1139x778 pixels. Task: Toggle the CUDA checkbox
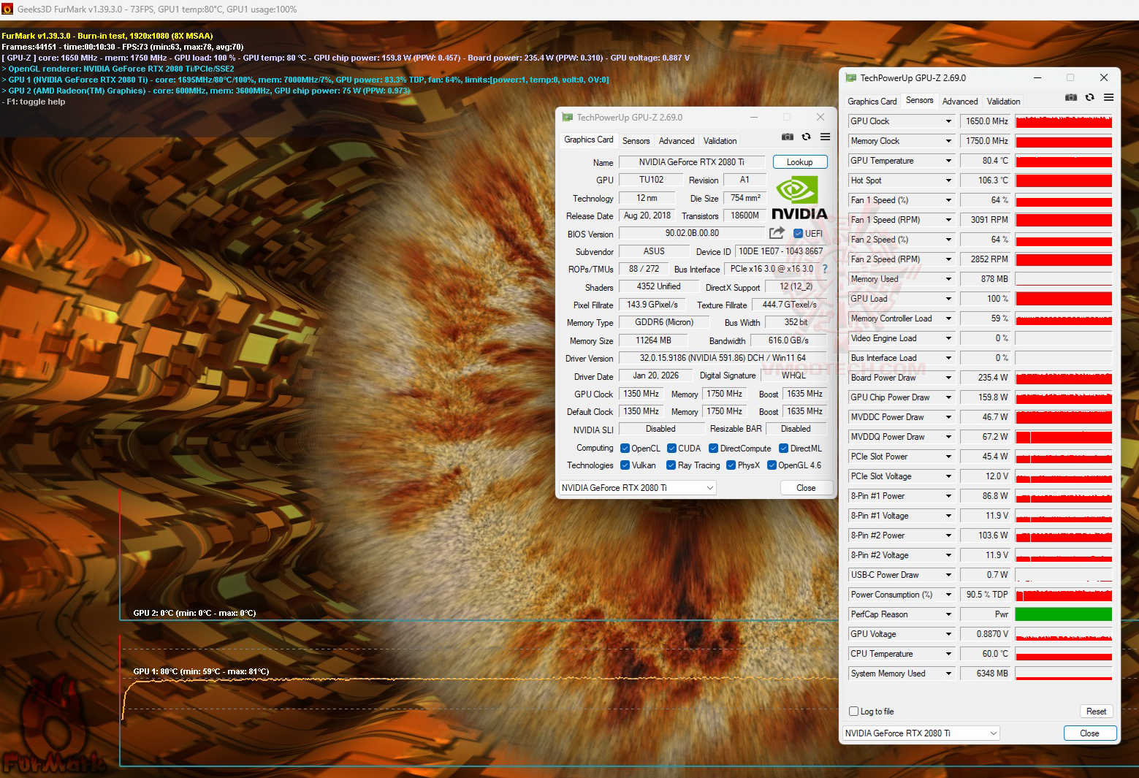point(671,449)
